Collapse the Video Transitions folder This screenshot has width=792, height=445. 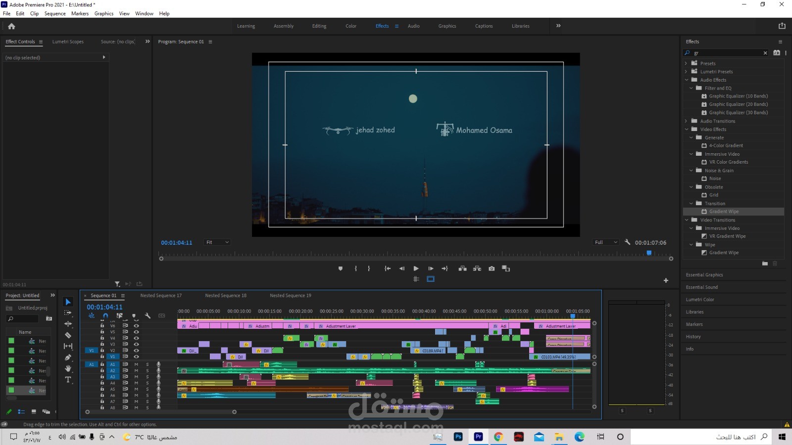(687, 220)
